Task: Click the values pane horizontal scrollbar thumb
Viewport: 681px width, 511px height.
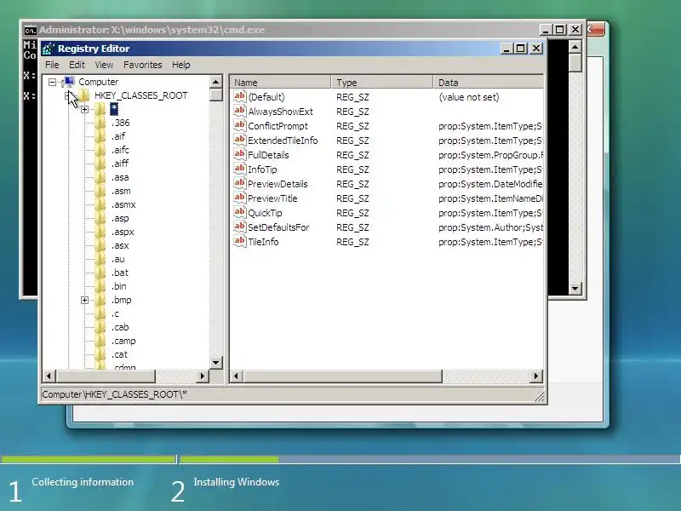Action: pyautogui.click(x=343, y=376)
